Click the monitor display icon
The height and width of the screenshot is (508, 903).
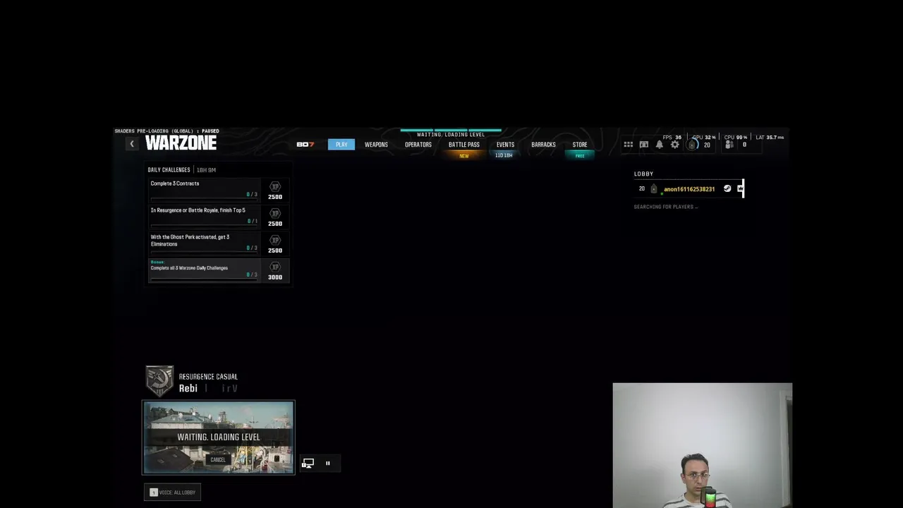[x=308, y=464]
